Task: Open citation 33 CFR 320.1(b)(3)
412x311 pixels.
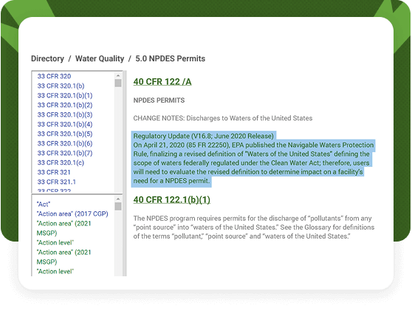Action: [x=65, y=115]
